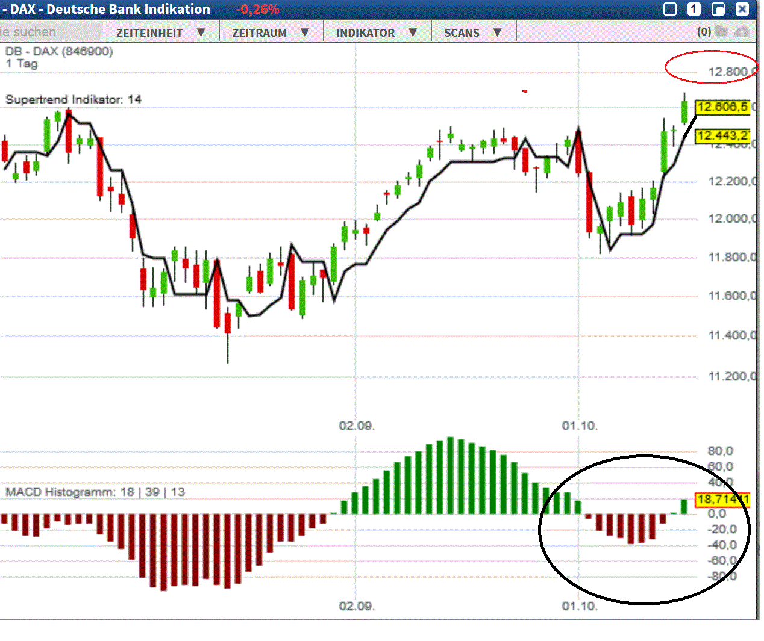Image resolution: width=764 pixels, height=641 pixels.
Task: Click the 11.400,0 price axis label
Action: [731, 336]
